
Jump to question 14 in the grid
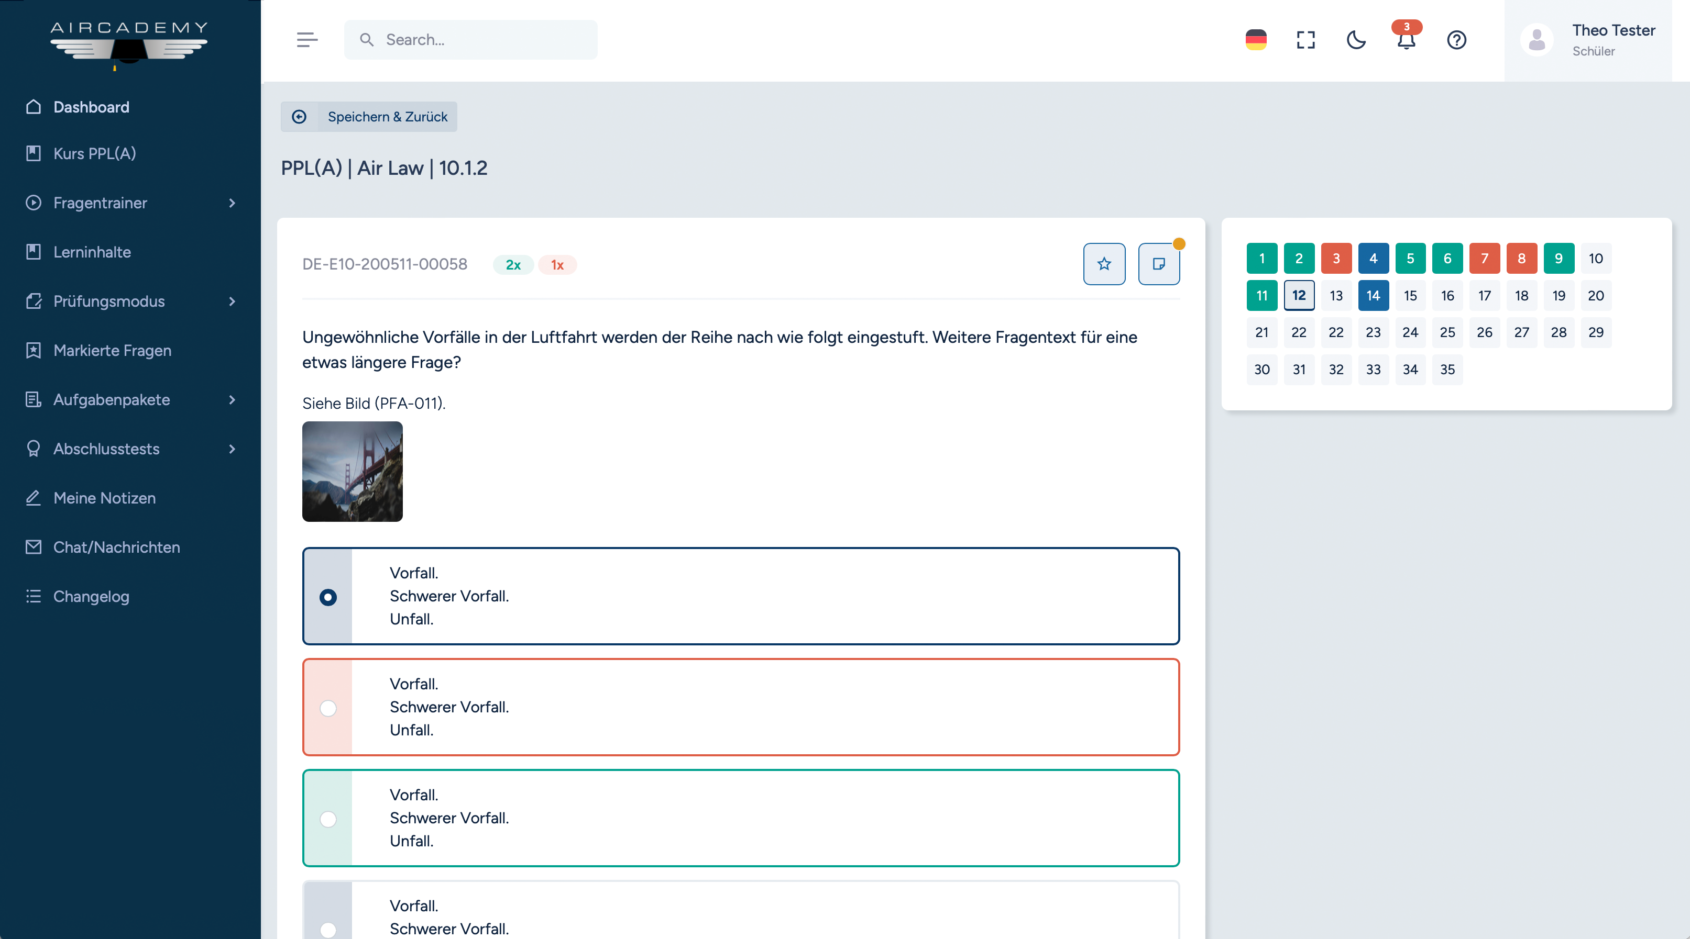pyautogui.click(x=1373, y=296)
